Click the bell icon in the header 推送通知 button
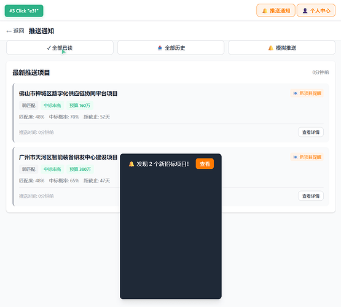Image resolution: width=341 pixels, height=307 pixels. 265,10
